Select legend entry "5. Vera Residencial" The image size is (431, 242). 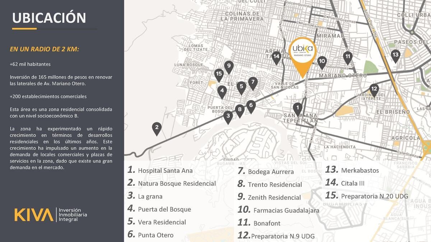[x=157, y=222]
